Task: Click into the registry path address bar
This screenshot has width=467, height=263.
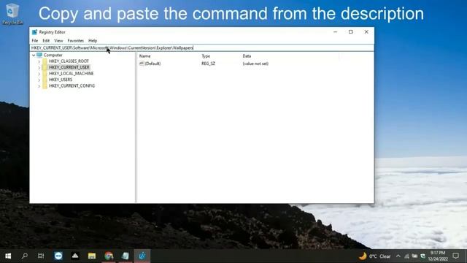Action: click(202, 47)
